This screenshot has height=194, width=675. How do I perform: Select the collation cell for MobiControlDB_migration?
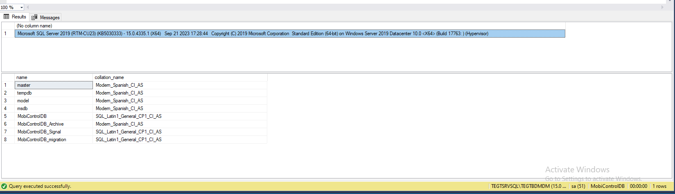[180, 140]
